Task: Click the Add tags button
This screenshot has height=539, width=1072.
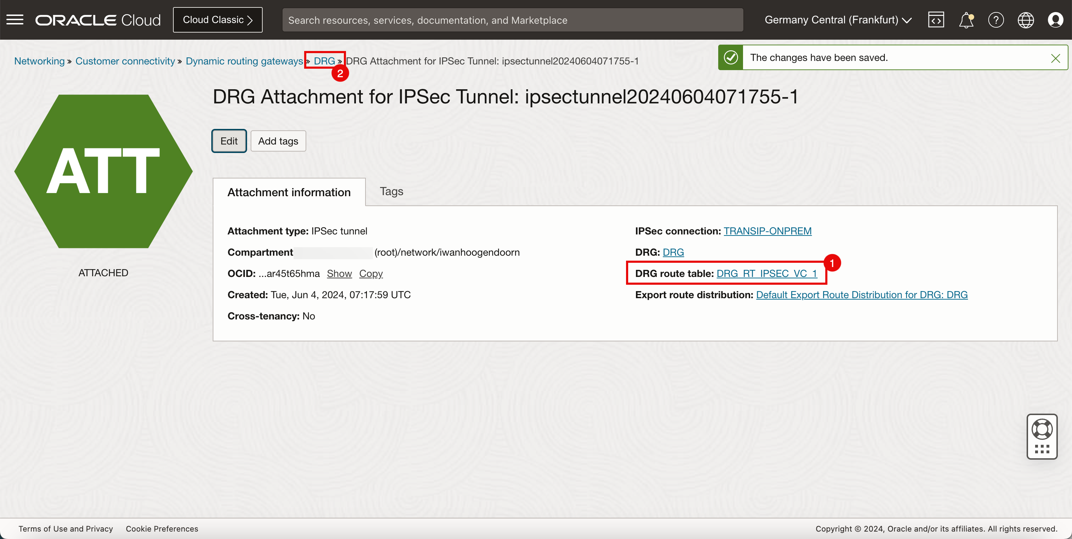Action: tap(278, 141)
